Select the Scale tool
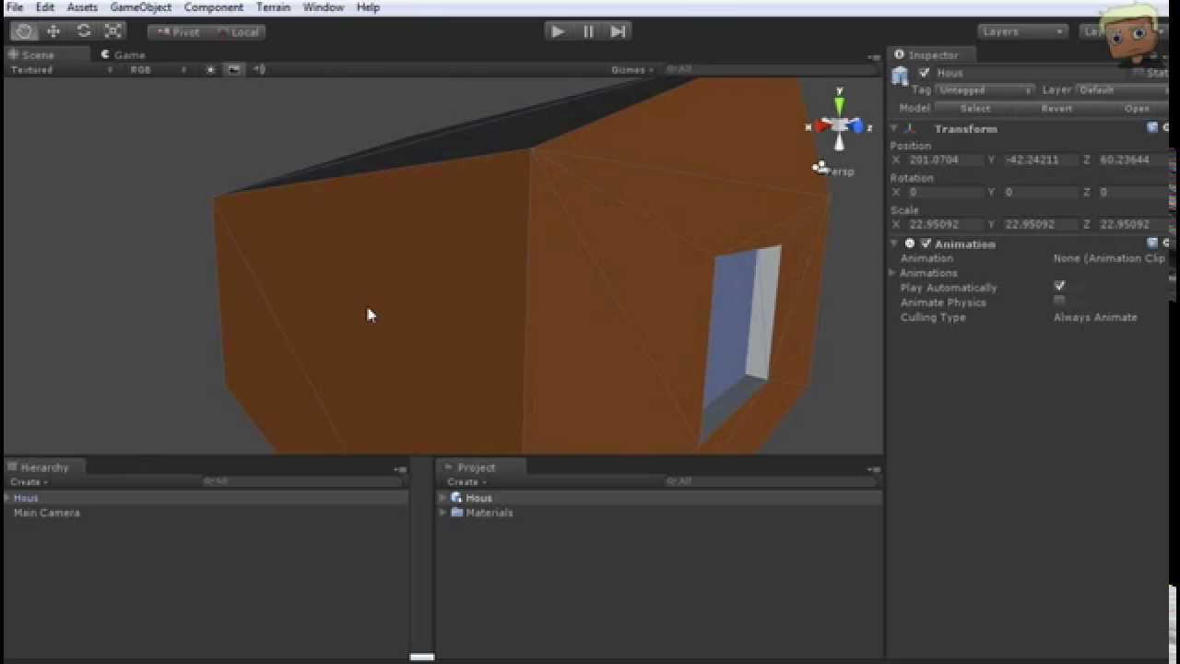The height and width of the screenshot is (664, 1180). pyautogui.click(x=113, y=31)
